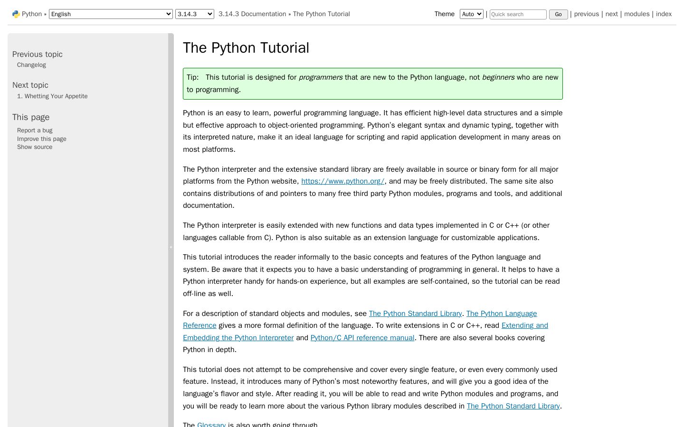The height and width of the screenshot is (427, 684).
Task: Click the Go search button
Action: (x=559, y=14)
